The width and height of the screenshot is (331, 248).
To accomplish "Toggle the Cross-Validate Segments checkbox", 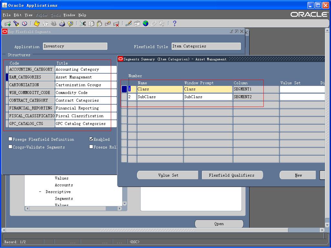I will click(x=10, y=147).
